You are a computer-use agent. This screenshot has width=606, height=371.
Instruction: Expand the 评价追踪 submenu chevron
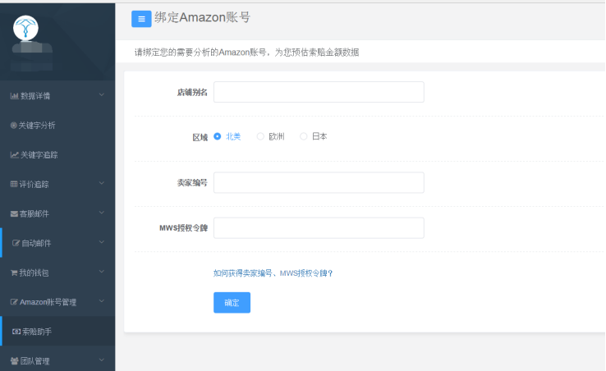(x=102, y=183)
